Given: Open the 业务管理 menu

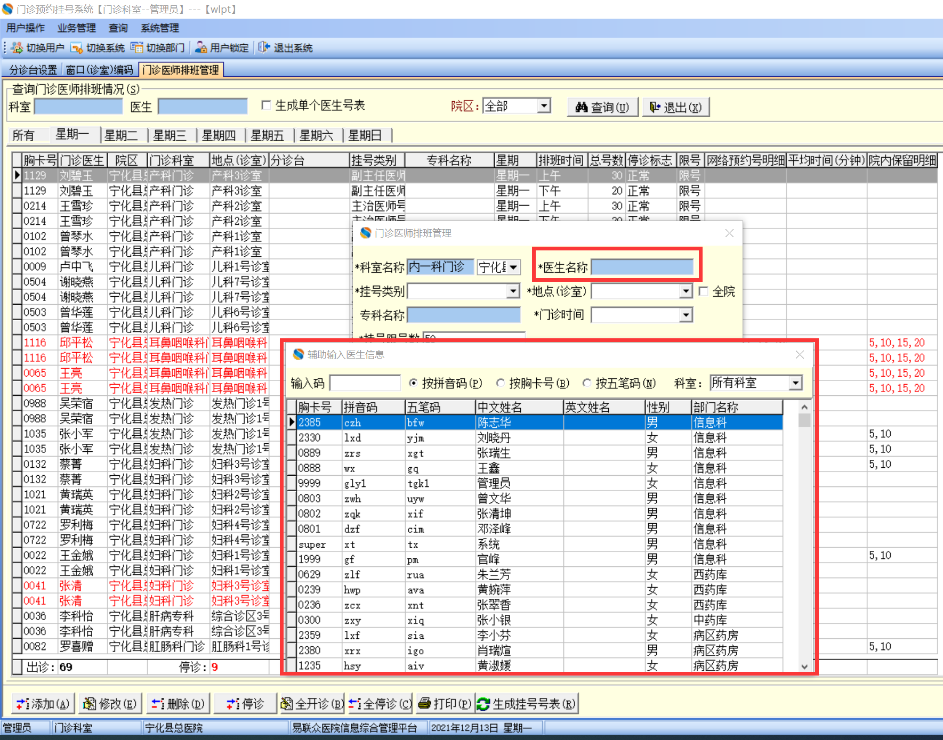Looking at the screenshot, I should tap(77, 28).
